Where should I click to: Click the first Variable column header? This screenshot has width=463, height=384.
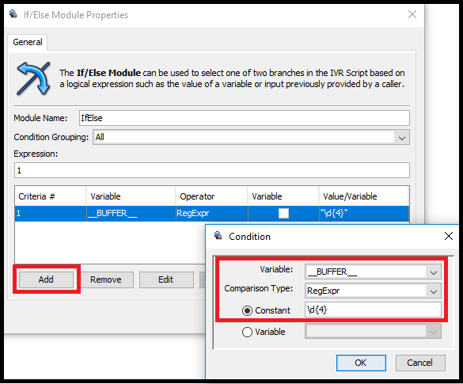(x=131, y=196)
